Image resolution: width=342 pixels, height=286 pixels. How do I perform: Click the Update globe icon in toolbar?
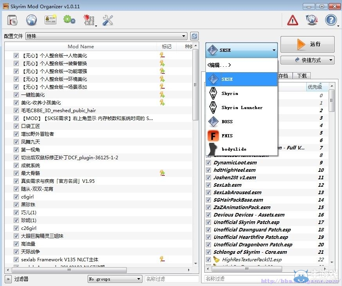pyautogui.click(x=312, y=20)
